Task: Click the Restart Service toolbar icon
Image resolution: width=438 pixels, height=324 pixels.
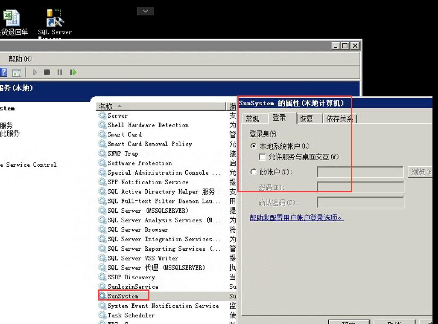Action: tap(73, 72)
